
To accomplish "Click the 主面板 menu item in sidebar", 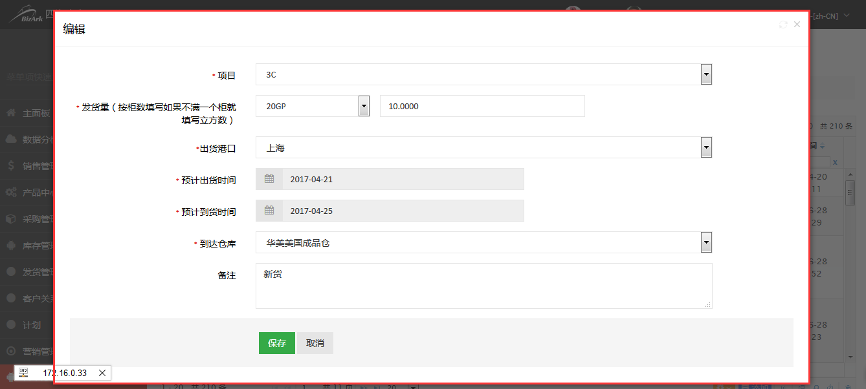I will (36, 113).
